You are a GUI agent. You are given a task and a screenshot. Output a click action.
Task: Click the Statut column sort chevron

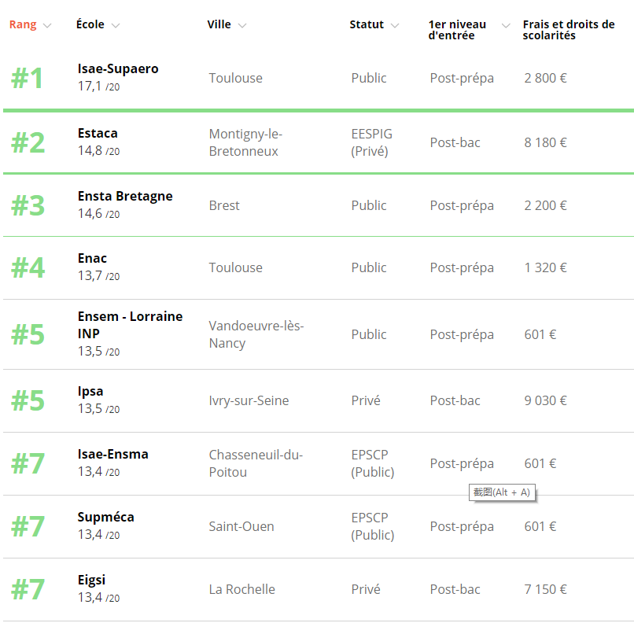point(395,25)
